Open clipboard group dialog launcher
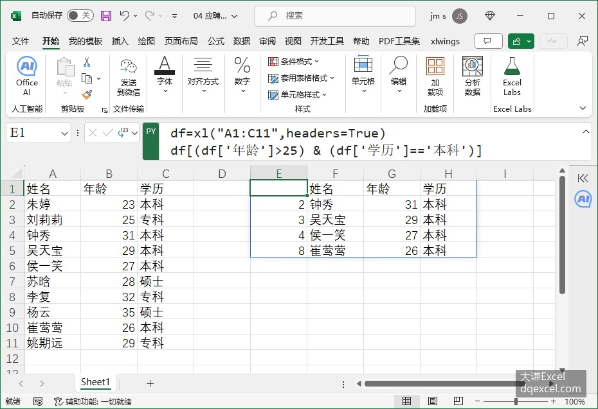 (105, 110)
